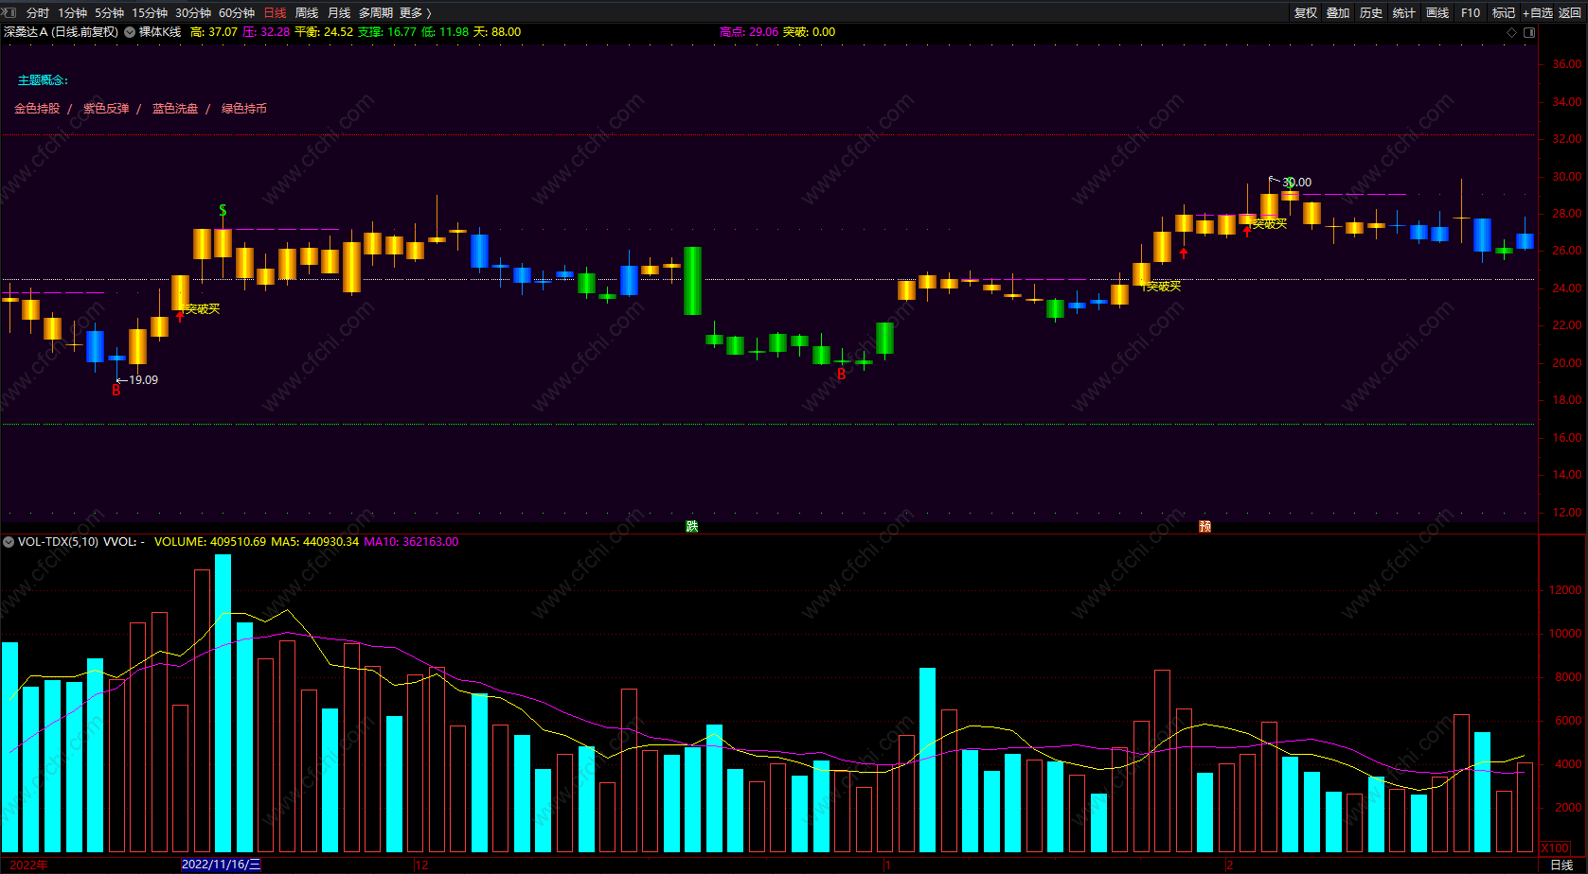Click the 支撑: 16.77 support readout
1588x874 pixels.
point(386,32)
